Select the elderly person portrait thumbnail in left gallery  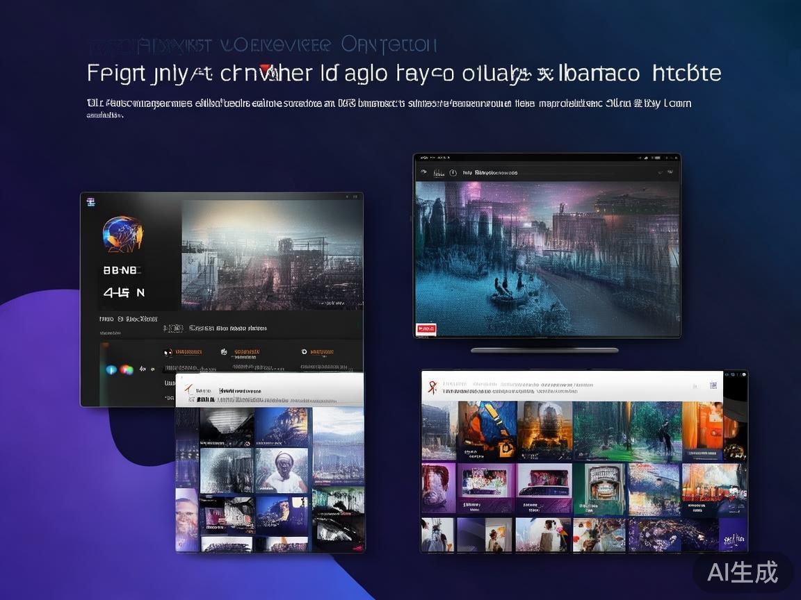tap(282, 470)
